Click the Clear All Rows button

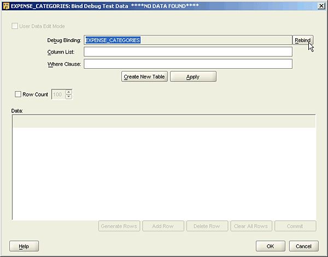coord(251,226)
